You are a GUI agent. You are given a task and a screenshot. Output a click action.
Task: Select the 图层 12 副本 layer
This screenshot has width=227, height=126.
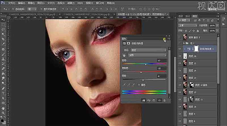tap(201, 85)
